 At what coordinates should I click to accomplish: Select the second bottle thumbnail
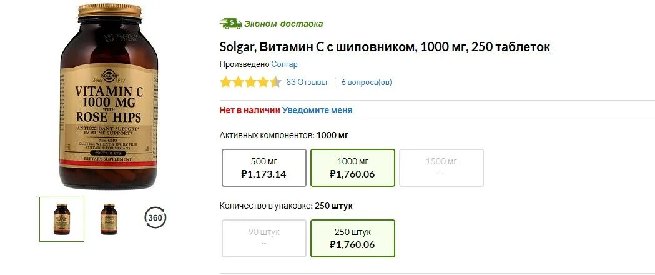point(109,219)
